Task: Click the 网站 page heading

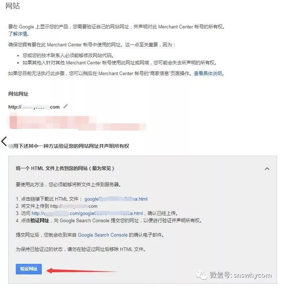Action: click(x=13, y=6)
